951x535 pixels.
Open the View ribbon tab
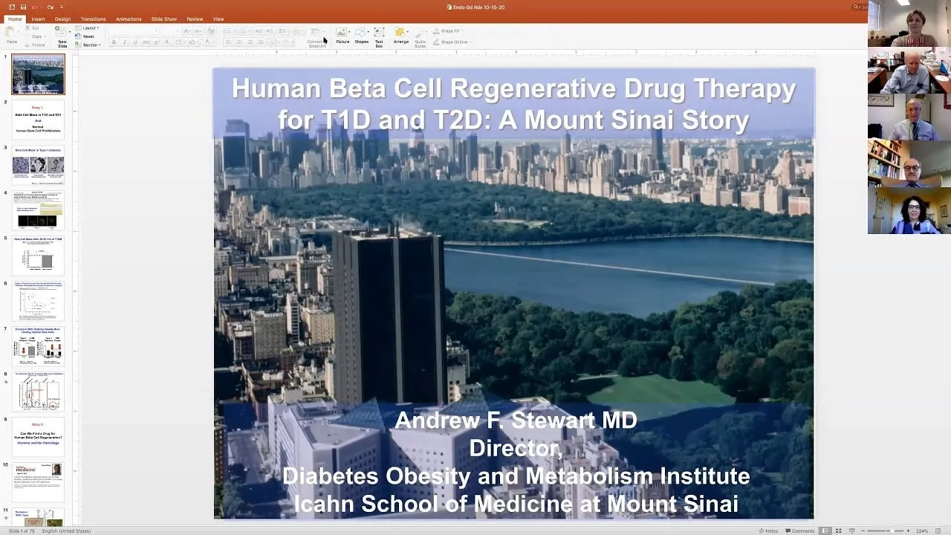coord(218,19)
